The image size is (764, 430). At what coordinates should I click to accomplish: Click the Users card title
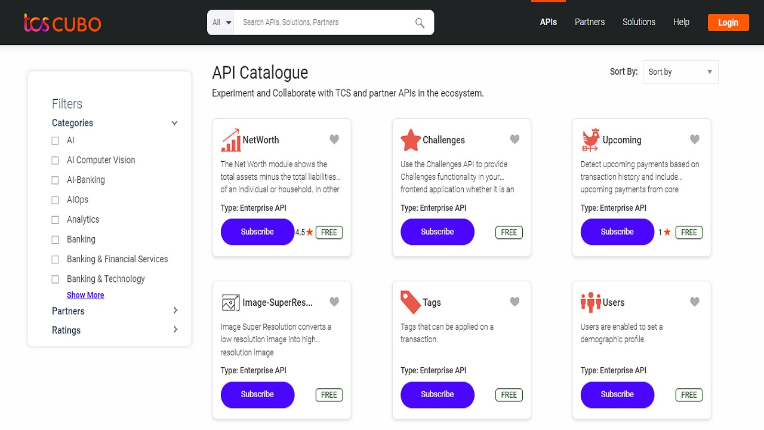(614, 302)
